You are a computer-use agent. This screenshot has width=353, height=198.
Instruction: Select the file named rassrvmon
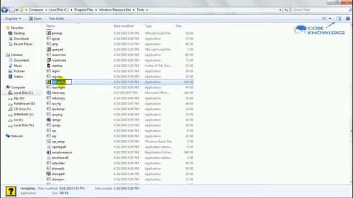59,55
